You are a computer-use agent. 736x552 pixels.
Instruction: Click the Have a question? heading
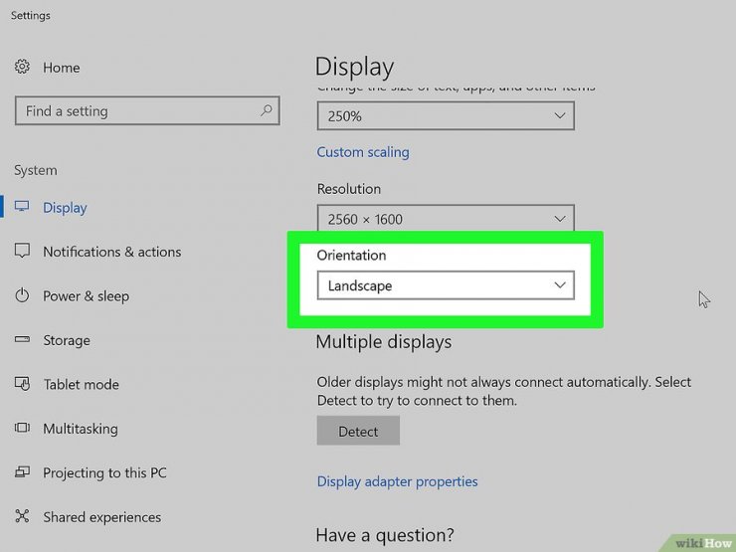(385, 535)
